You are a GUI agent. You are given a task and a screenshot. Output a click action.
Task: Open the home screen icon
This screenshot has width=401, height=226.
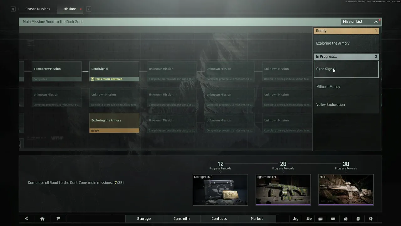(x=42, y=219)
